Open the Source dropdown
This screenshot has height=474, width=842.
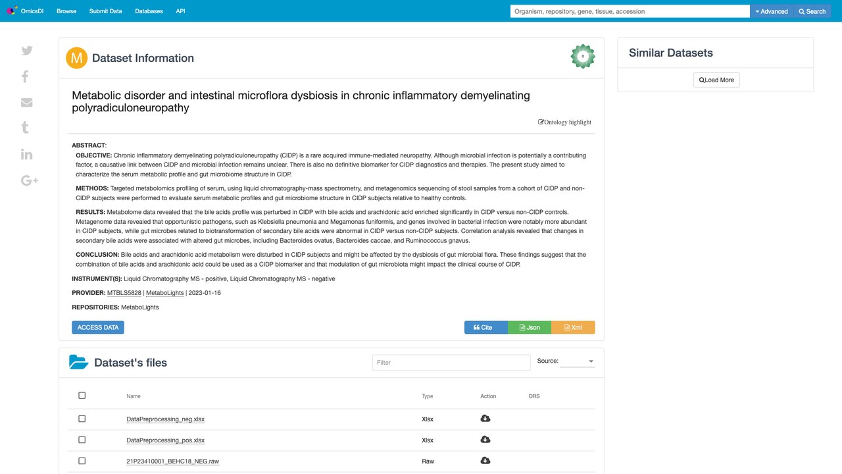[x=578, y=361]
